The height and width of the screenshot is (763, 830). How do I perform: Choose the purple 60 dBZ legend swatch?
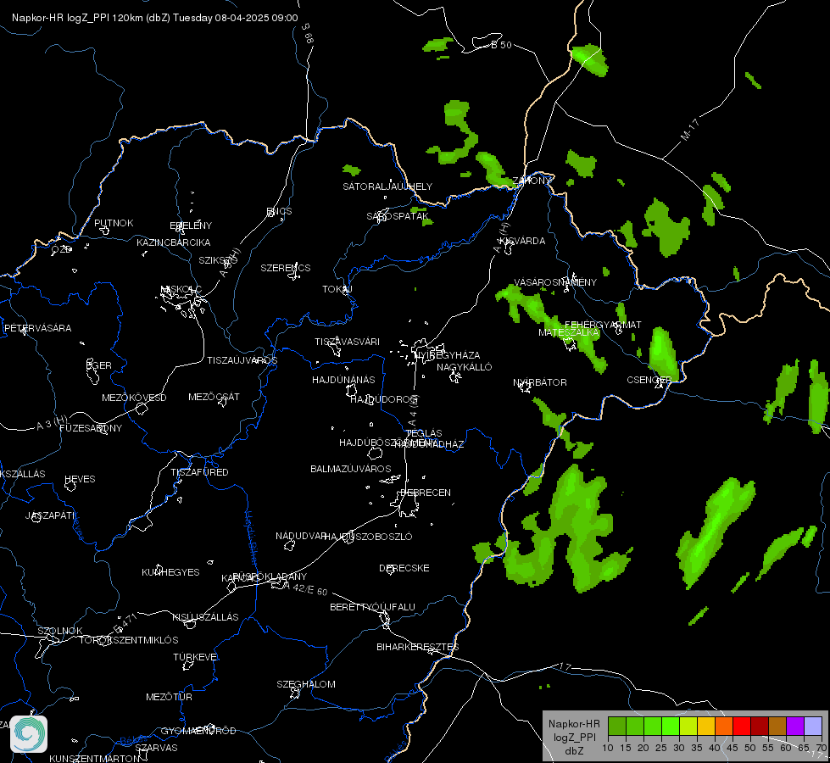[x=795, y=727]
